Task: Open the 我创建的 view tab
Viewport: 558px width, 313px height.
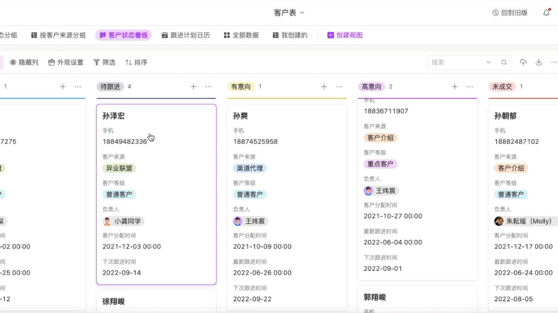Action: coord(290,35)
